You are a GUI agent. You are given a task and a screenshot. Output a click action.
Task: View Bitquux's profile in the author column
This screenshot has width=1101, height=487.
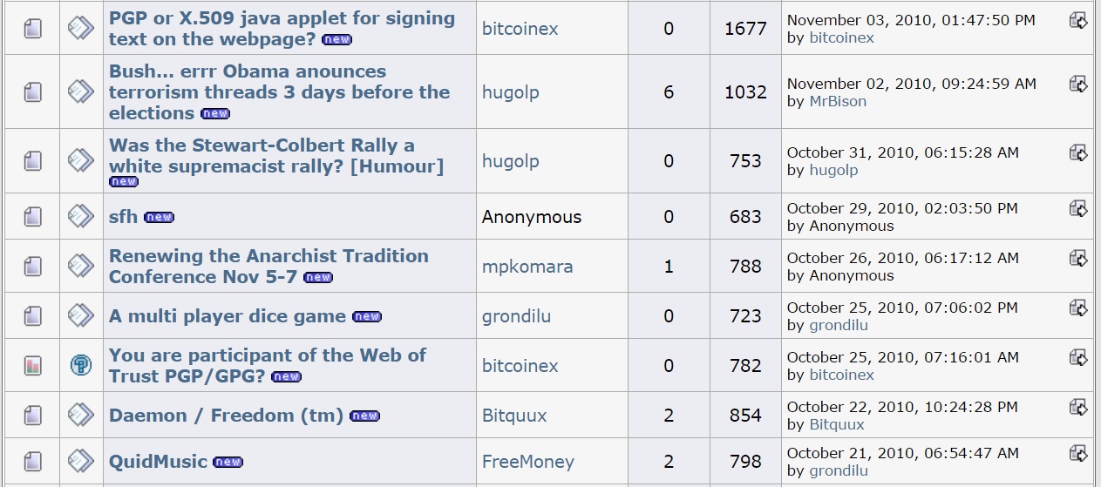[514, 416]
